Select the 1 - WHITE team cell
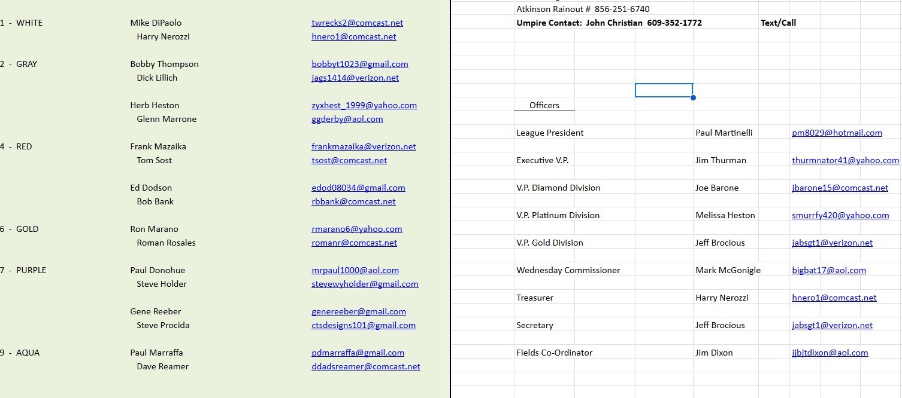The width and height of the screenshot is (902, 398). tap(22, 23)
